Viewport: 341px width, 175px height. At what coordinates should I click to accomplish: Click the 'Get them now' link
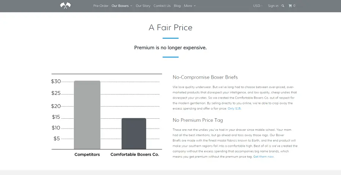[264, 156]
